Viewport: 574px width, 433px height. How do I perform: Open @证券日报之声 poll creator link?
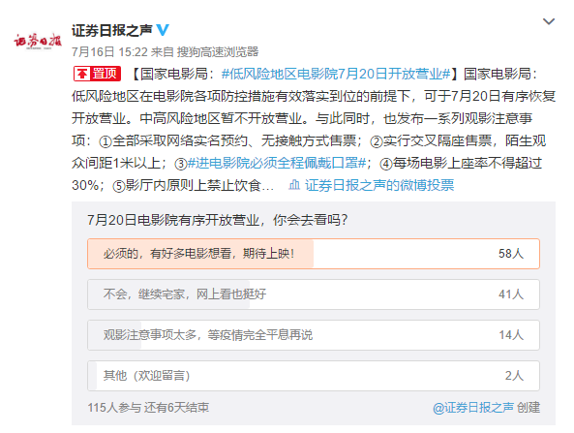[x=473, y=408]
